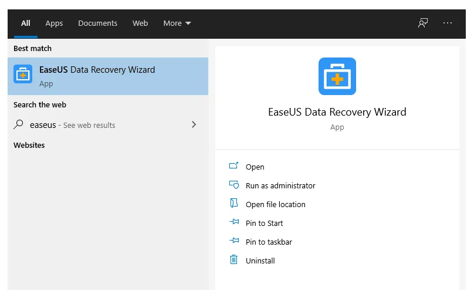The width and height of the screenshot is (474, 301).
Task: Choose Run as administrator
Action: pyautogui.click(x=280, y=185)
